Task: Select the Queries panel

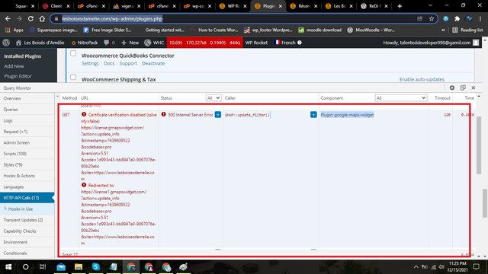Action: (x=11, y=110)
